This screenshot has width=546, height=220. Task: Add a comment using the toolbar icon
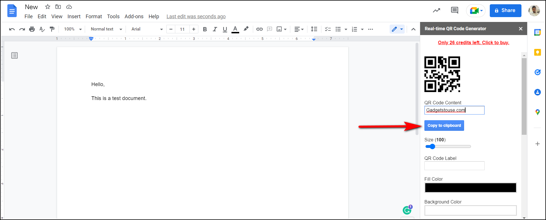click(269, 29)
